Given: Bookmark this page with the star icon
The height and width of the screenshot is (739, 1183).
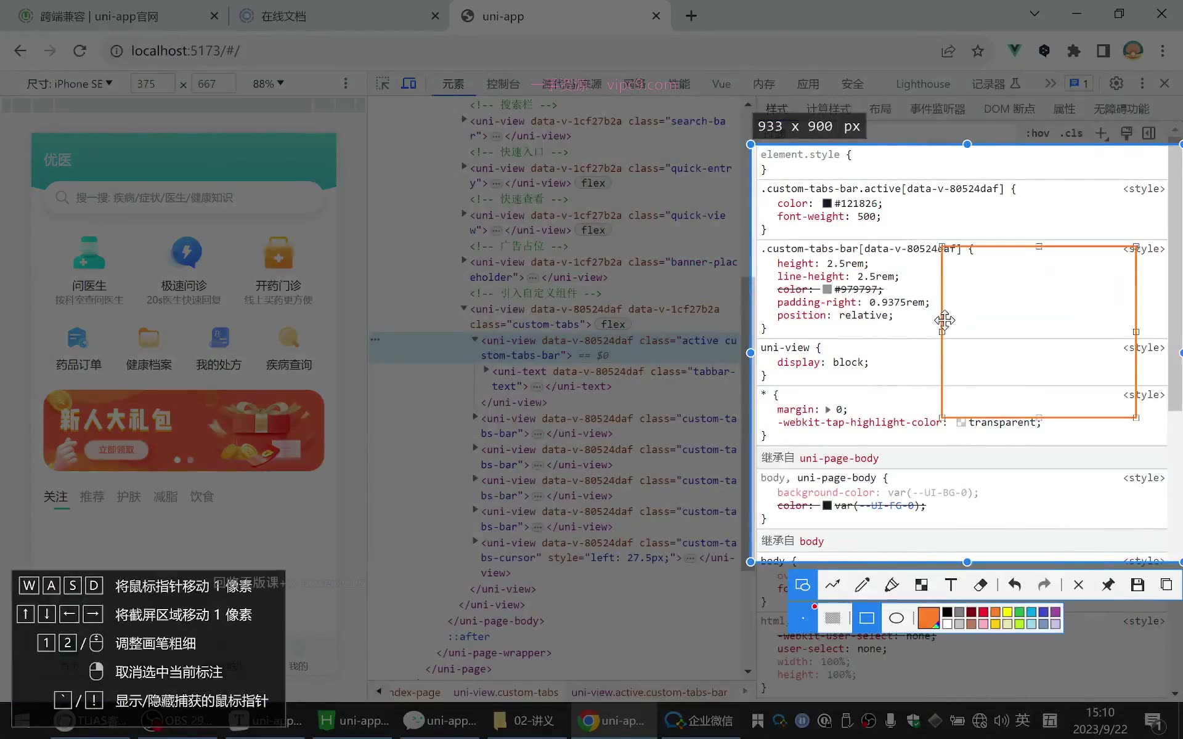Looking at the screenshot, I should coord(978,51).
